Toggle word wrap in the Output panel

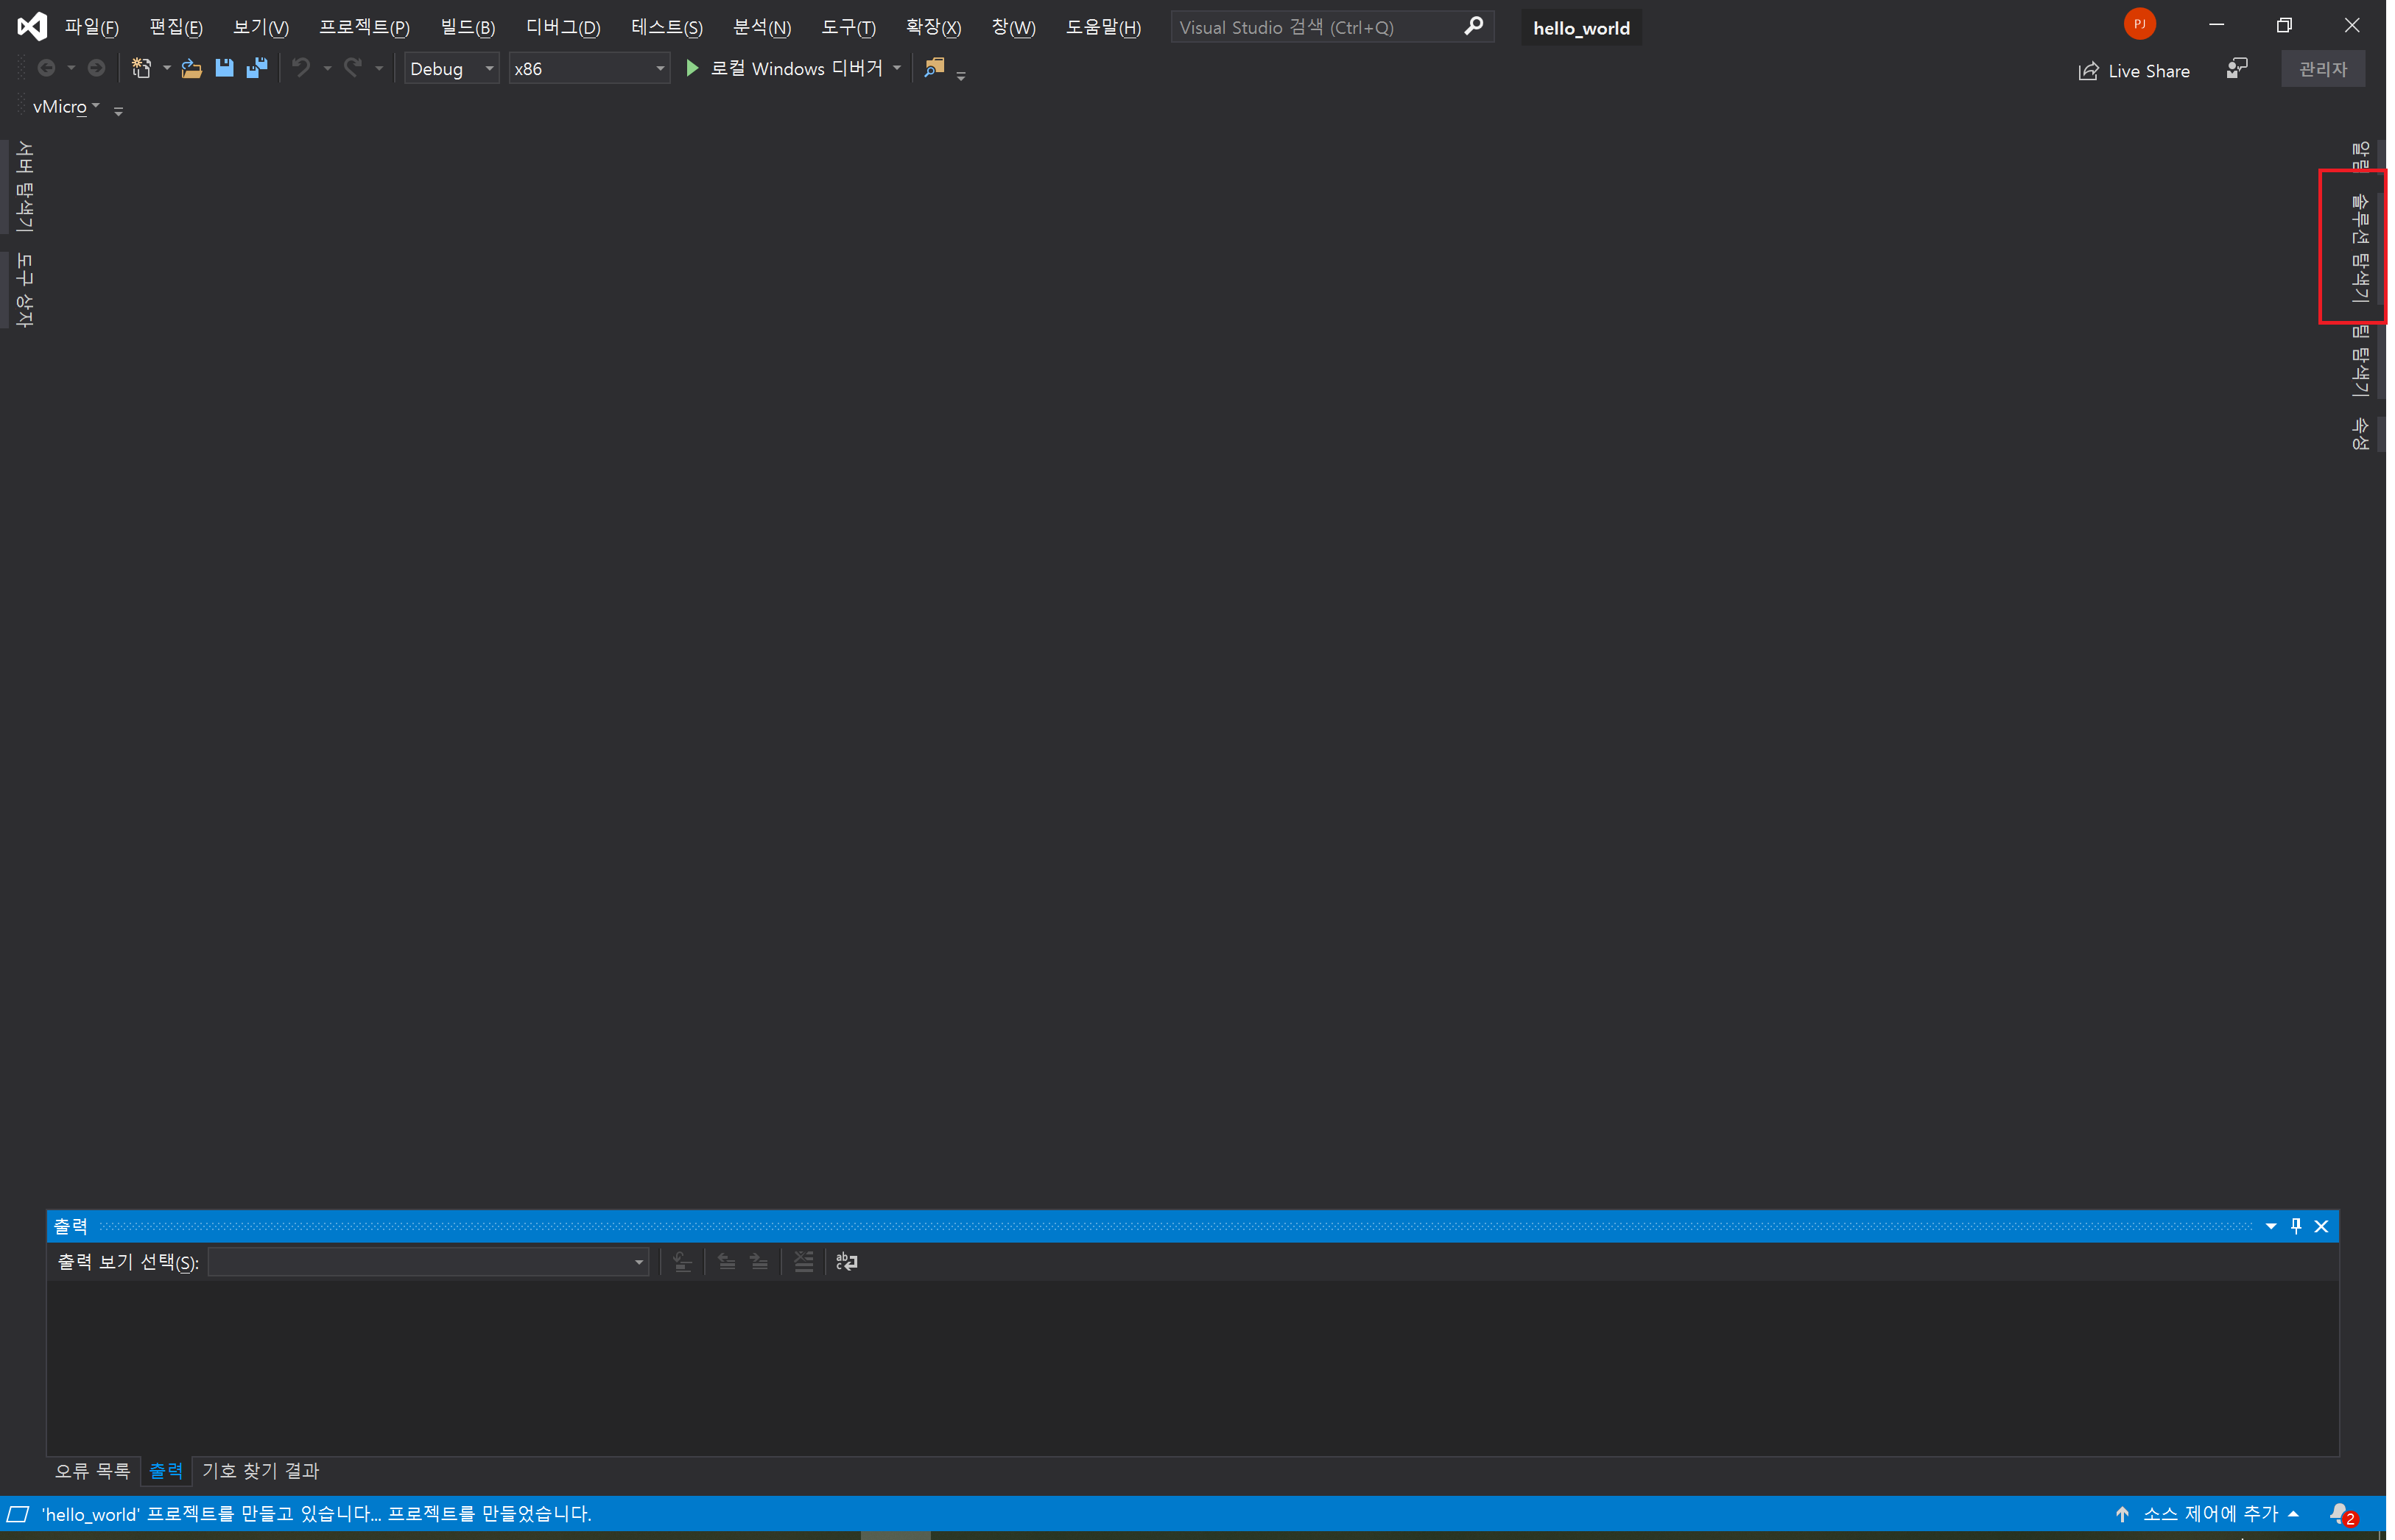pos(846,1262)
